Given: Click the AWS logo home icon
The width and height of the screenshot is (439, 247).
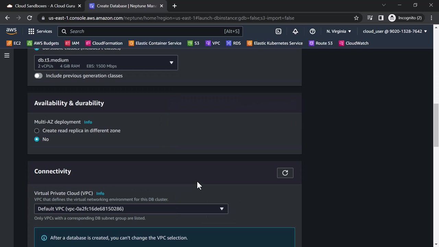Looking at the screenshot, I should point(11,31).
